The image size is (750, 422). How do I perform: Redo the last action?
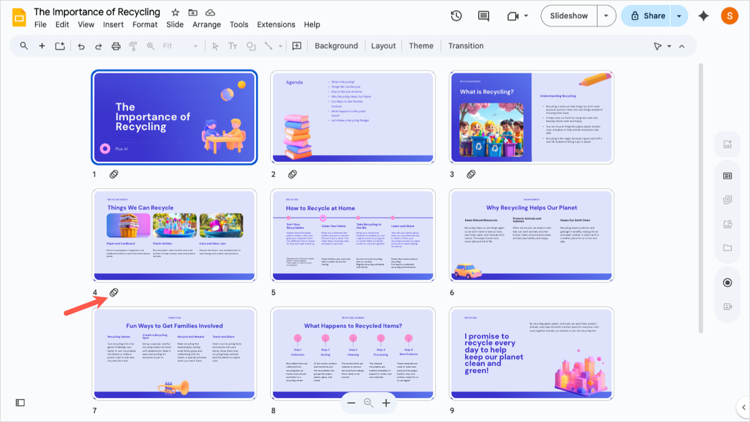click(98, 46)
